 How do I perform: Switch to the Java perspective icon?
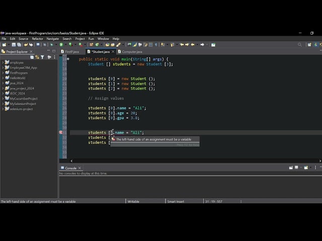click(316, 45)
